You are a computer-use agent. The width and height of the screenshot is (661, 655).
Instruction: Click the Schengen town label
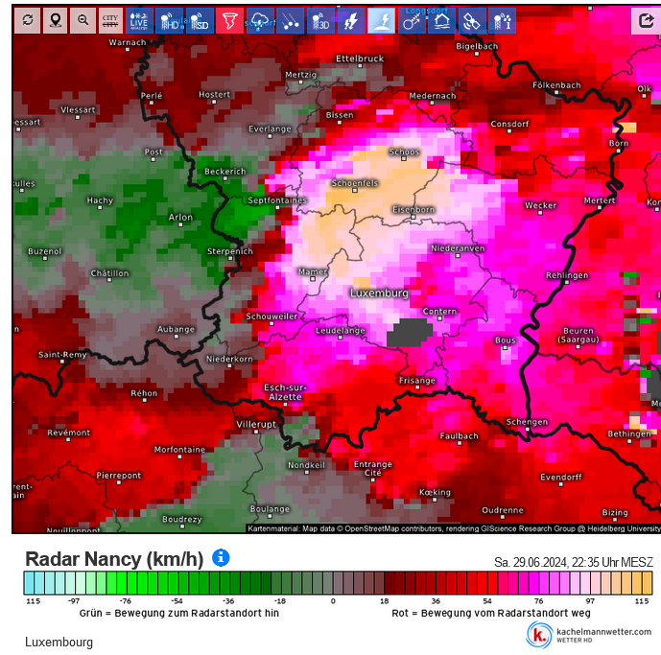point(527,422)
